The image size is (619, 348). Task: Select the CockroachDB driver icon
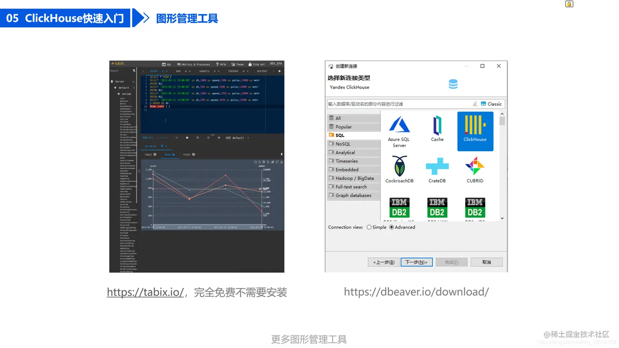(x=399, y=169)
